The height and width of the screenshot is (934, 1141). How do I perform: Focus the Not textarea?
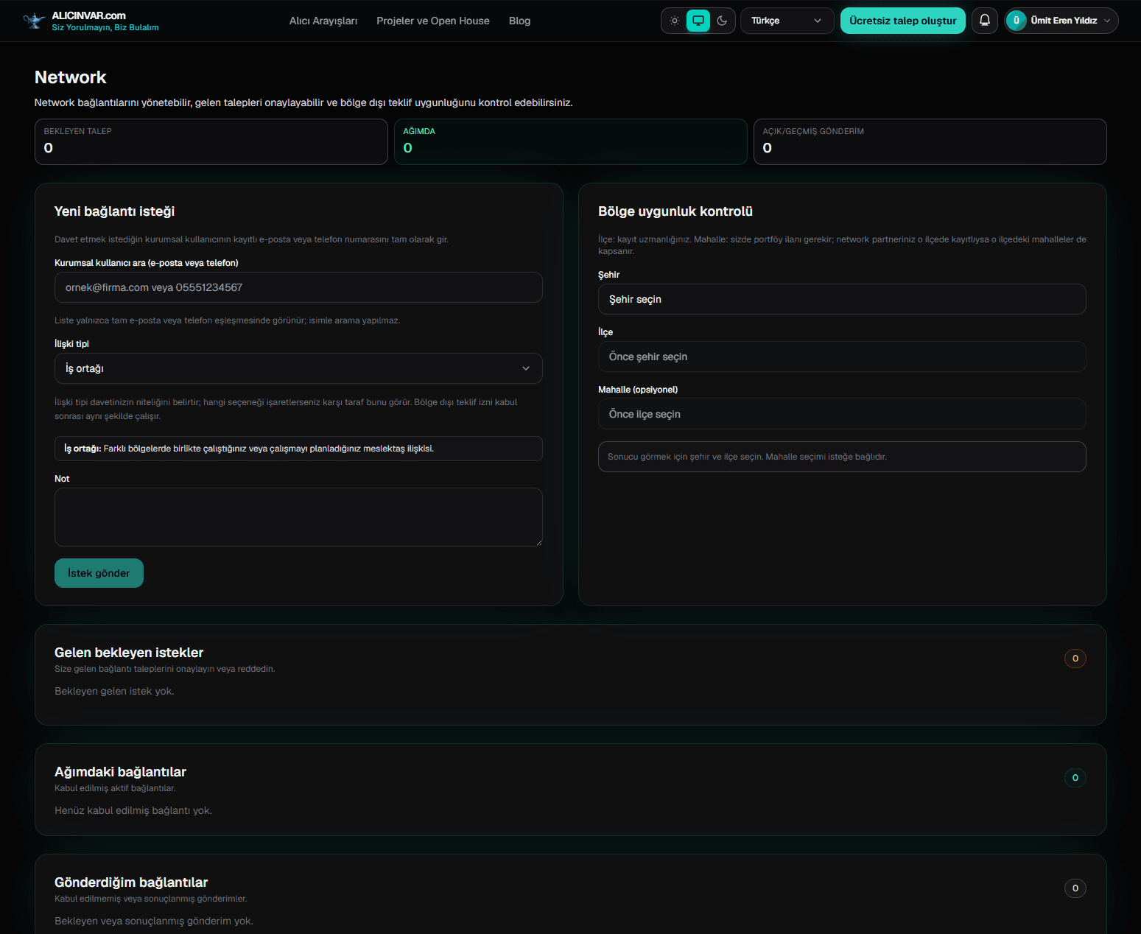pos(298,517)
